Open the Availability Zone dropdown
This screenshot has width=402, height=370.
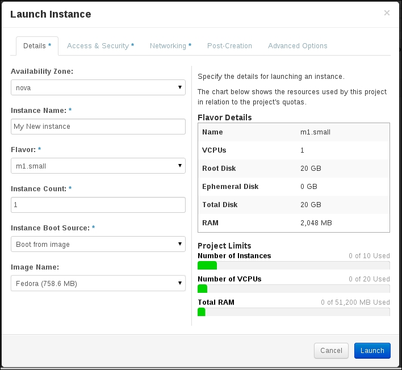[x=98, y=87]
